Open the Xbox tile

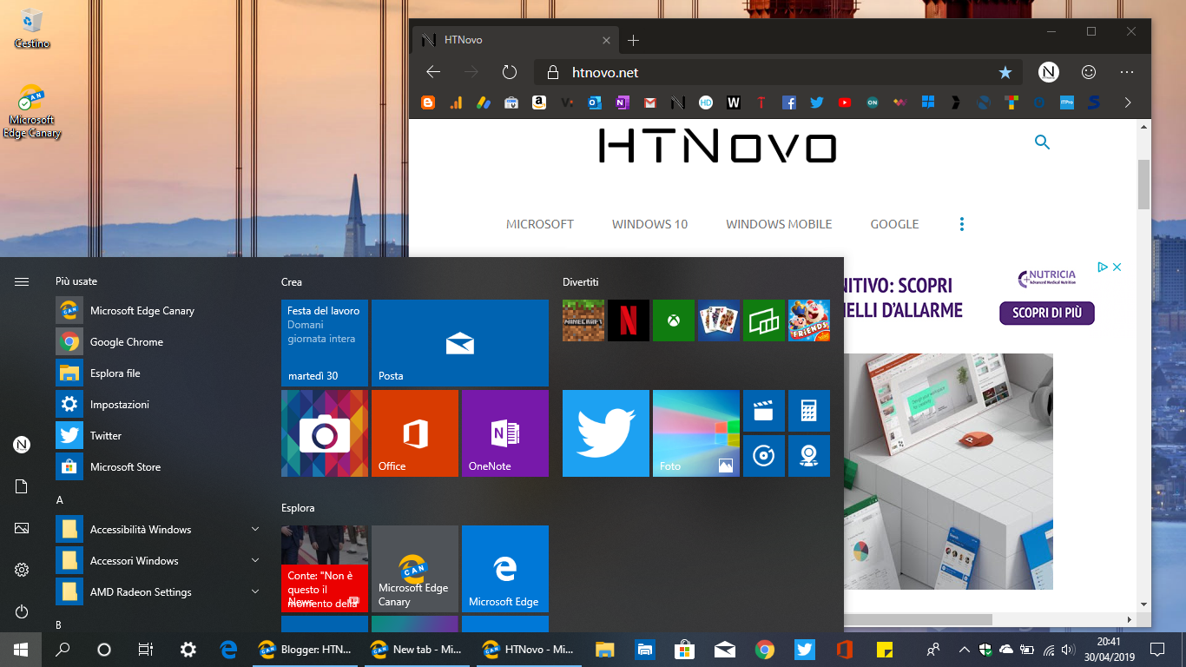[674, 320]
